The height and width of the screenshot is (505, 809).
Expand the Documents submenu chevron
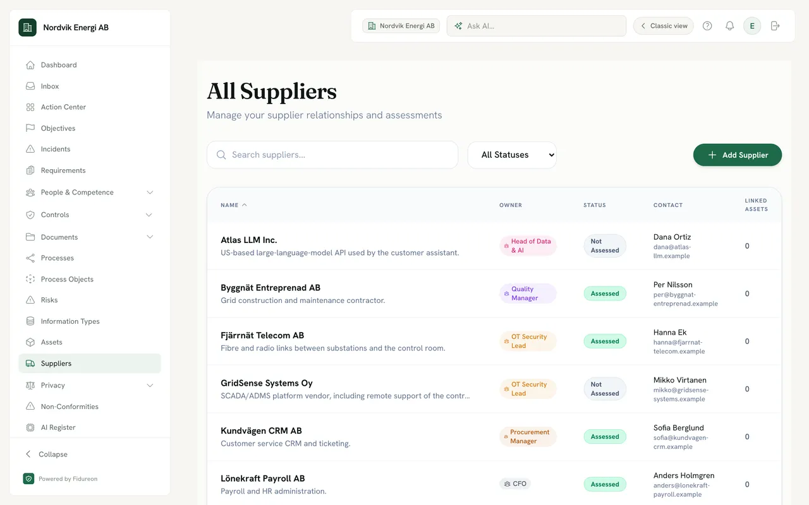tap(150, 237)
